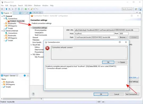Click the Quick Access search box

pyautogui.click(x=127, y=9)
